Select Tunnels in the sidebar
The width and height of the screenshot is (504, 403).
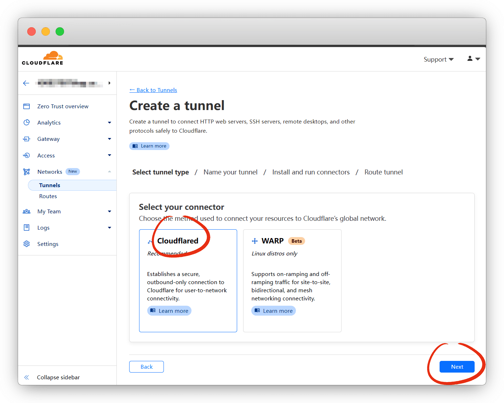pyautogui.click(x=50, y=185)
